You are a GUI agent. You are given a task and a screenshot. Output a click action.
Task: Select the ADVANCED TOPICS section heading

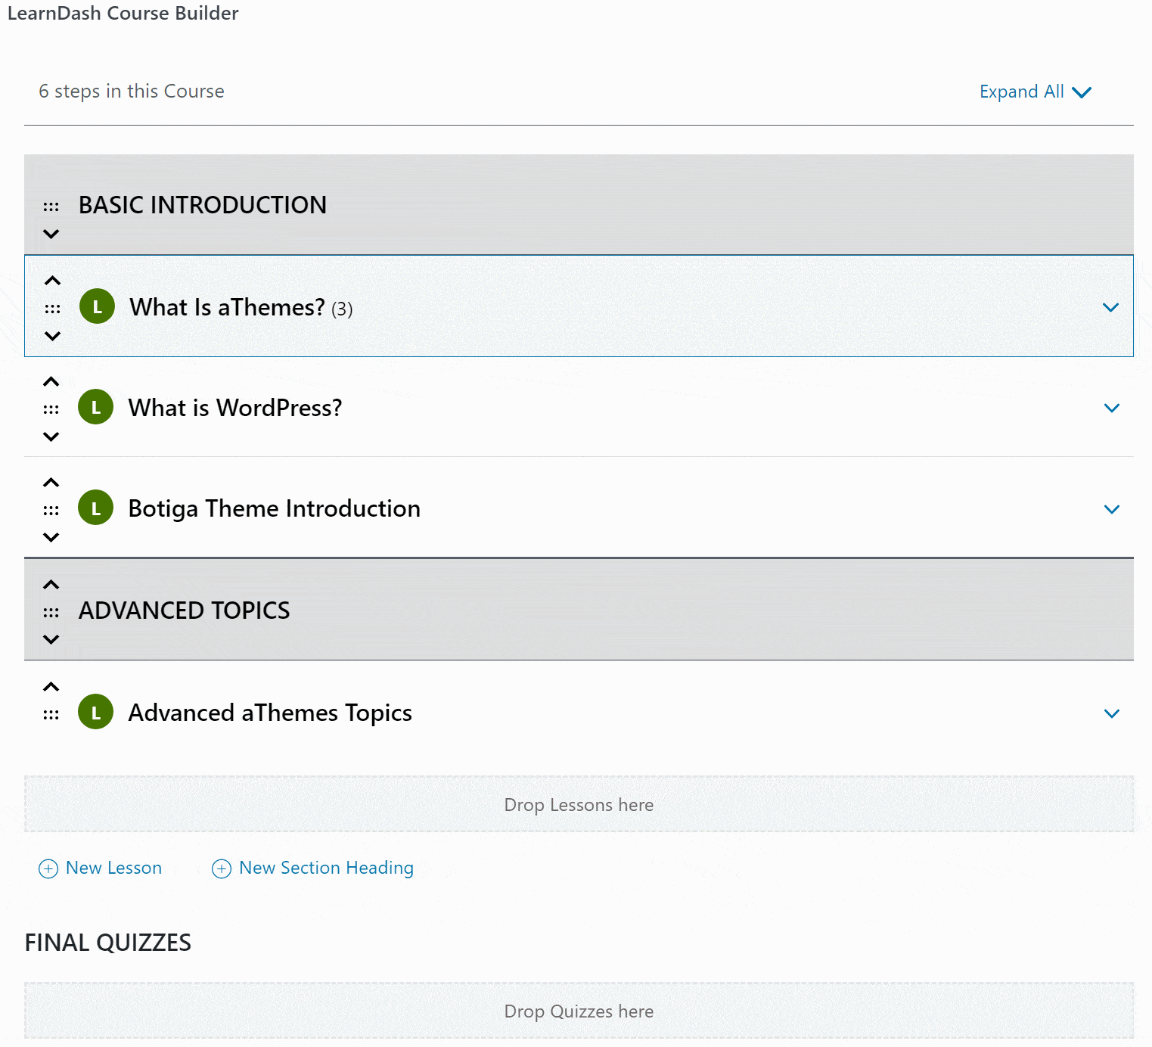(x=185, y=610)
